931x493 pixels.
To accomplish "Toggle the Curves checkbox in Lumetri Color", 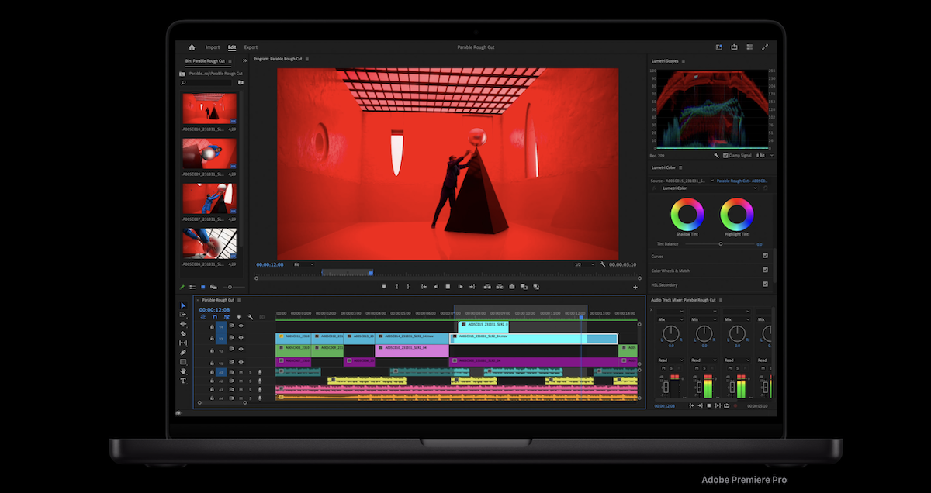I will (765, 256).
